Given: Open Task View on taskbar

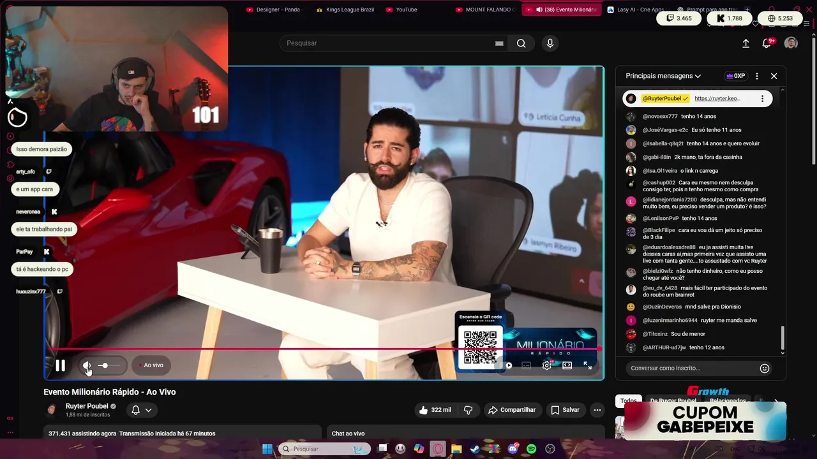Looking at the screenshot, I should [382, 449].
